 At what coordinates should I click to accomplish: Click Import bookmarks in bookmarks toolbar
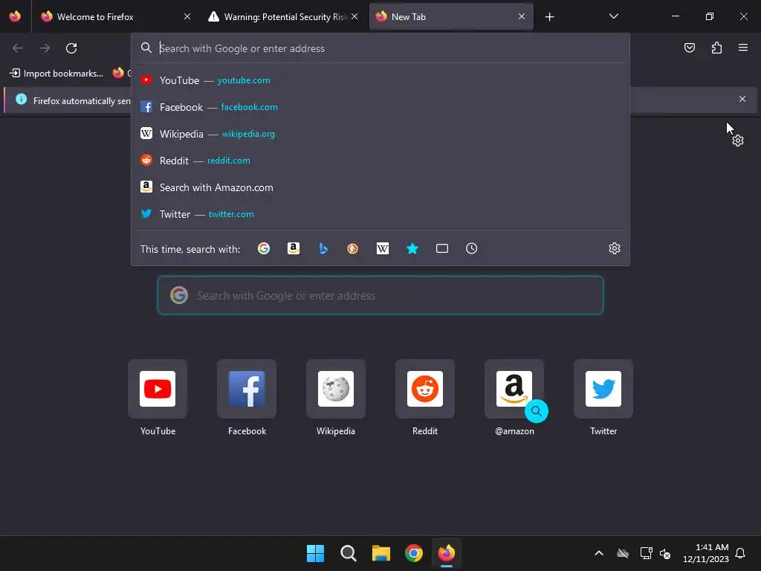[x=56, y=74]
